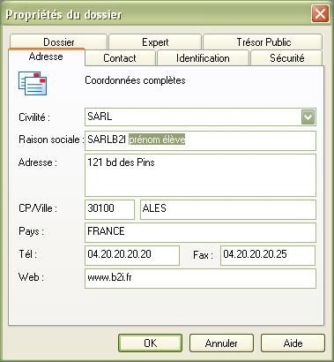Click the city field showing ALES

pos(228,209)
